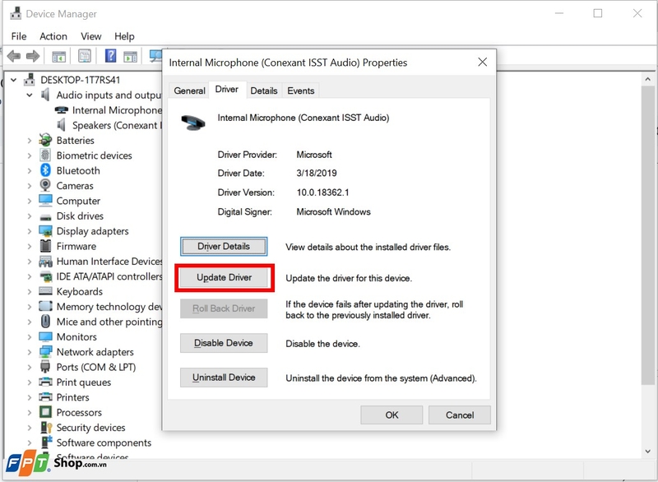Click the Bluetooth category icon

(45, 170)
